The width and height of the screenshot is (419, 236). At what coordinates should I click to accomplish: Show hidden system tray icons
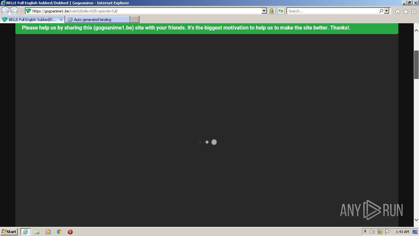click(x=365, y=232)
